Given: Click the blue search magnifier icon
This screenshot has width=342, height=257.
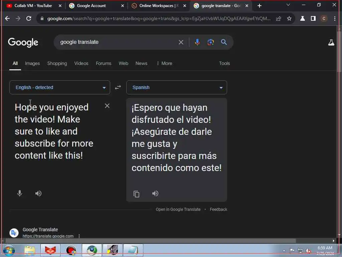Looking at the screenshot, I should (224, 42).
